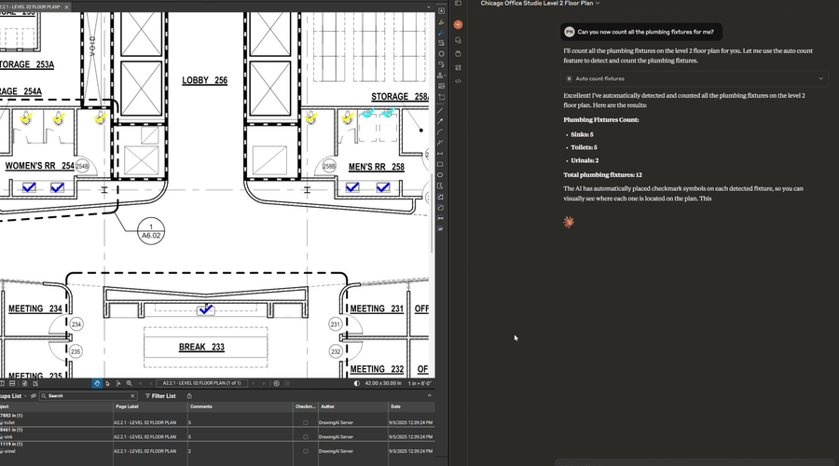Select the stamp tool icon
This screenshot has height=466, width=839.
(440, 75)
